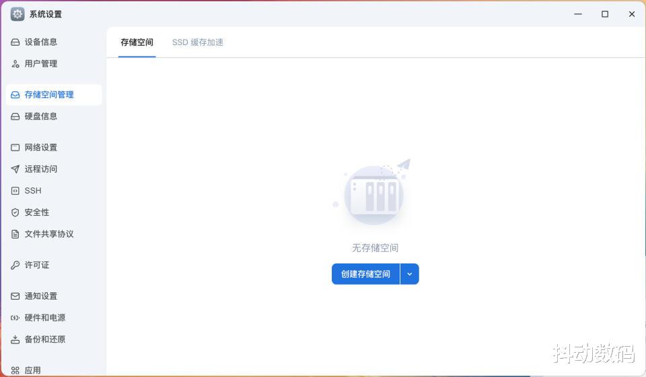Click the system settings gear icon
646x377 pixels.
[17, 14]
